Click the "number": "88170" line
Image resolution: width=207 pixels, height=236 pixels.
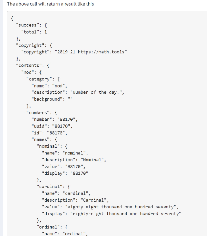[x=54, y=119]
